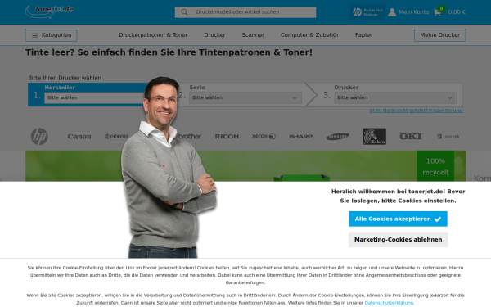Select the Brother brand logo
This screenshot has width=491, height=307.
pyautogui.click(x=190, y=136)
